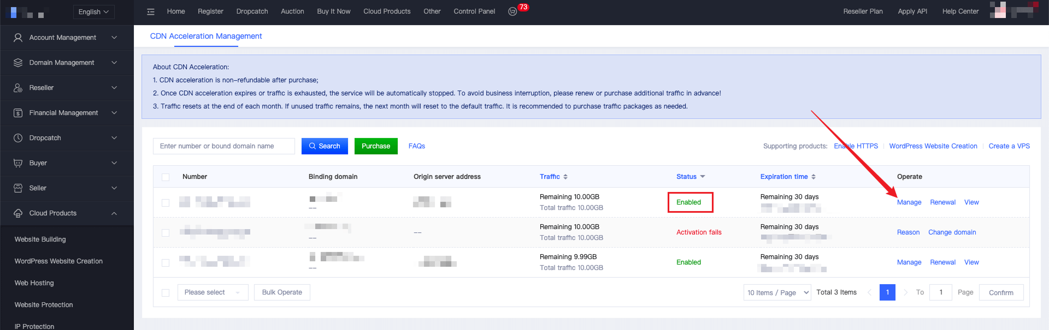Screen dimensions: 1049x330
Task: Expand the Dropcatch sidebar chevron
Action: click(114, 138)
